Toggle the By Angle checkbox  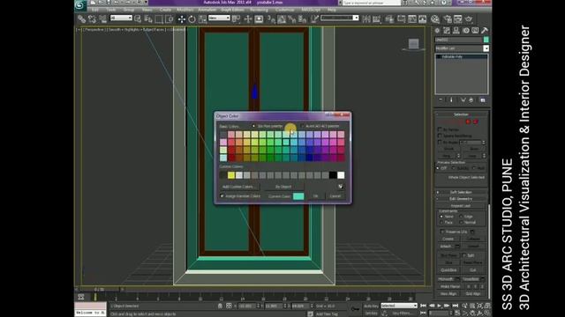tap(440, 143)
